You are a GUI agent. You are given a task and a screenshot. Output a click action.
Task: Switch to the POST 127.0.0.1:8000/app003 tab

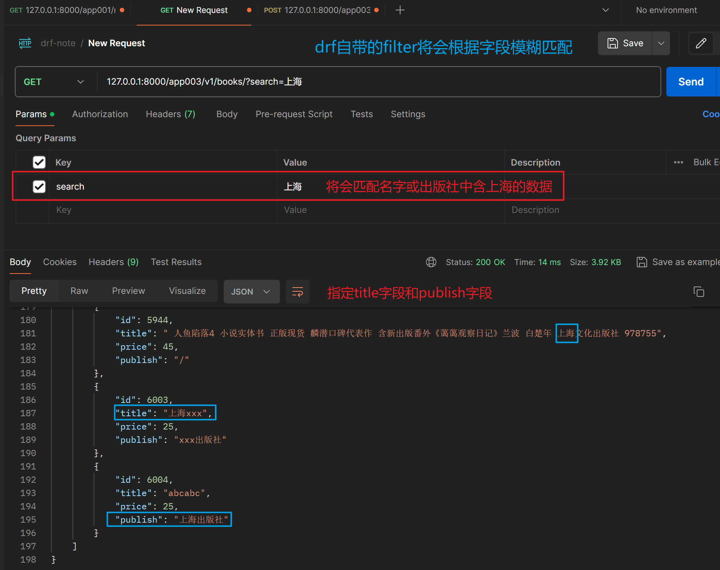pyautogui.click(x=321, y=10)
